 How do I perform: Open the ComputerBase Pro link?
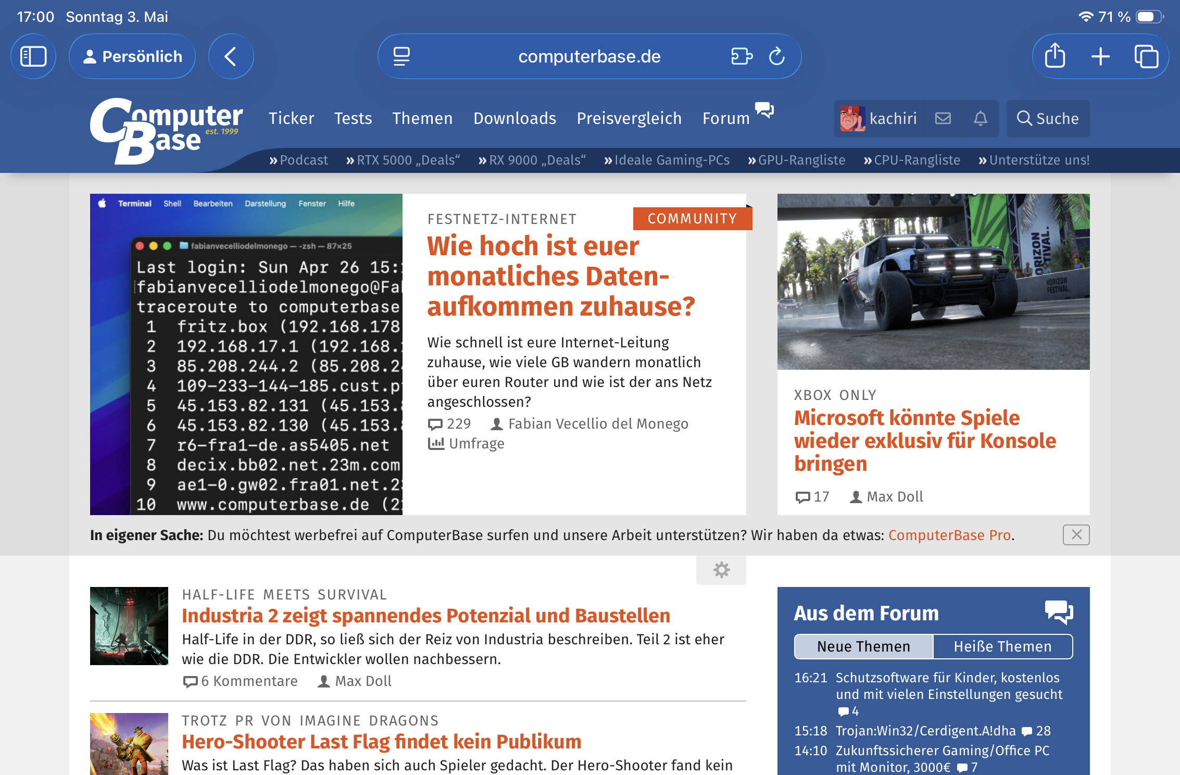(950, 535)
